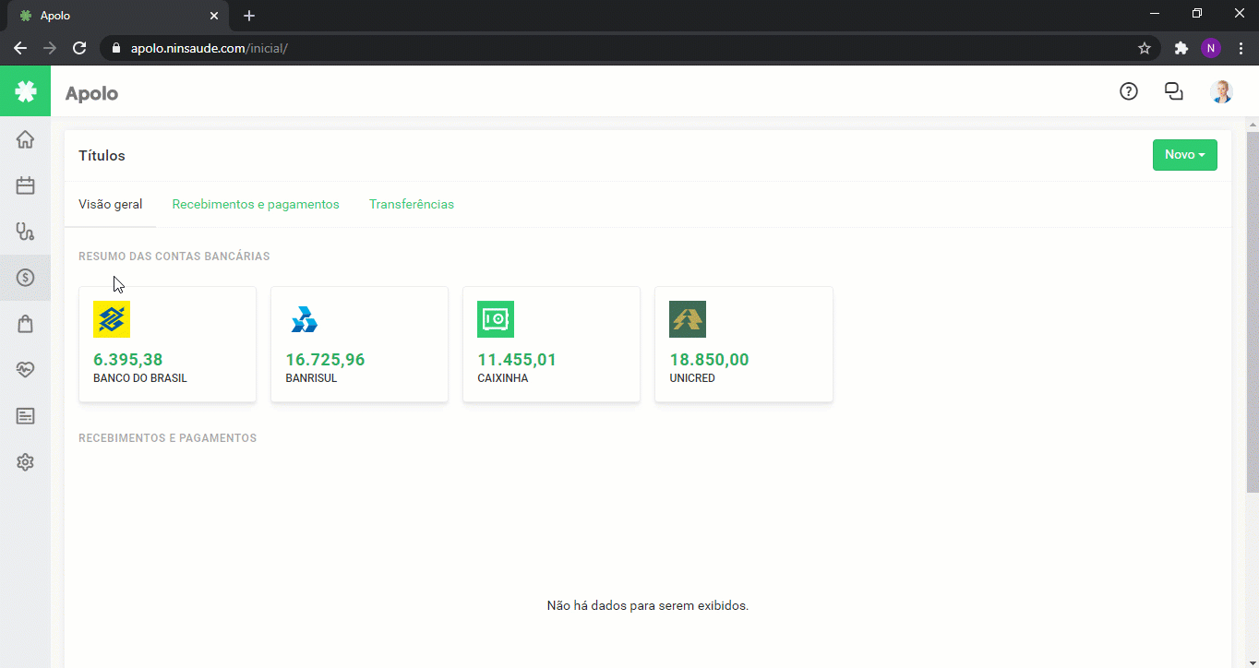Reload the page
Image resolution: width=1259 pixels, height=668 pixels.
79,48
